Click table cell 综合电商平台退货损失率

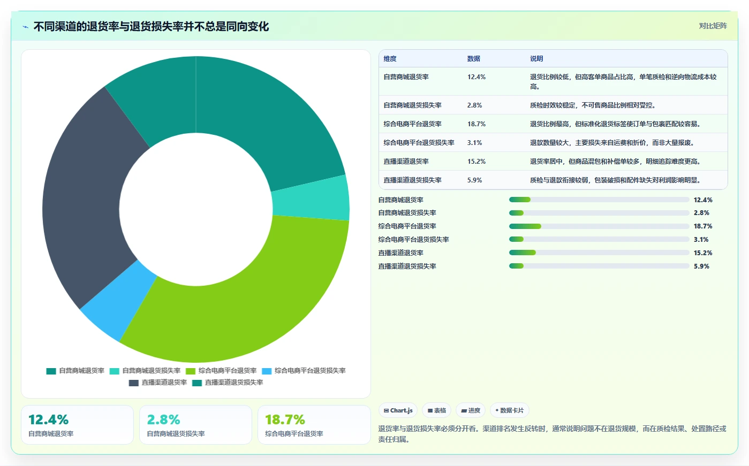[419, 143]
